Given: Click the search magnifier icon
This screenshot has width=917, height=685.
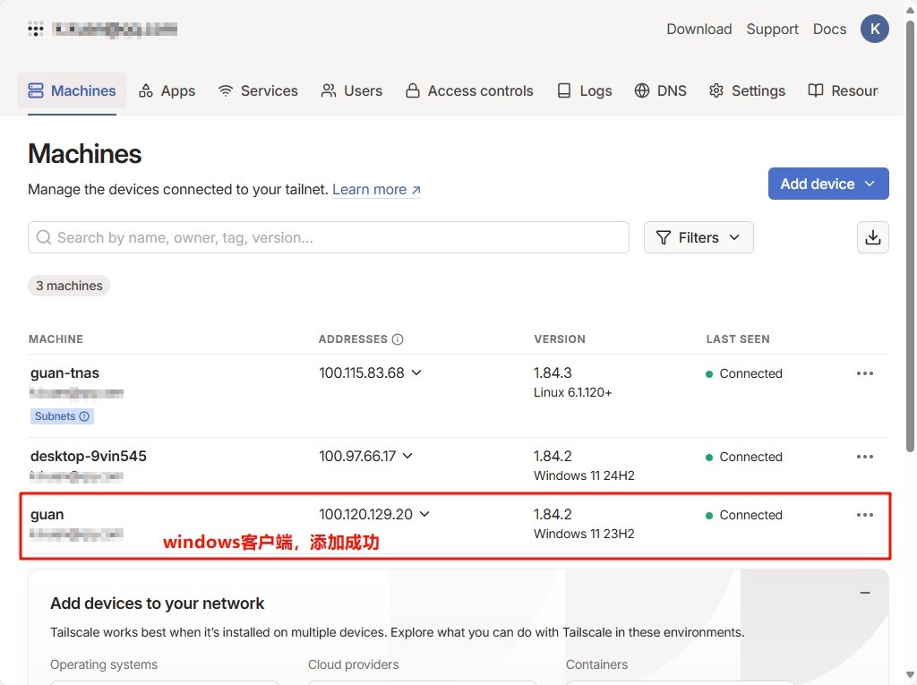Looking at the screenshot, I should [x=44, y=237].
